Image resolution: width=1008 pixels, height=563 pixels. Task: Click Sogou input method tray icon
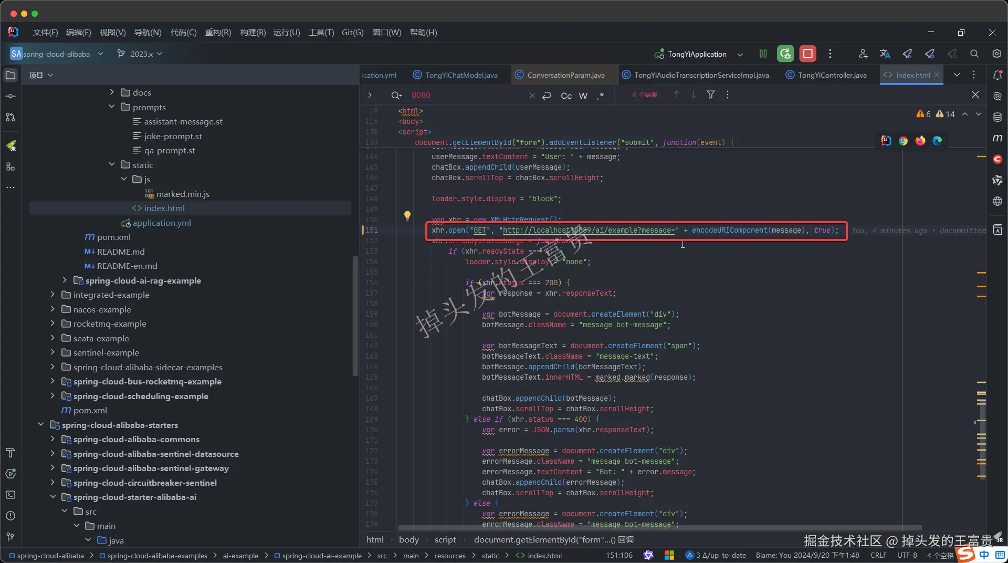(x=965, y=554)
